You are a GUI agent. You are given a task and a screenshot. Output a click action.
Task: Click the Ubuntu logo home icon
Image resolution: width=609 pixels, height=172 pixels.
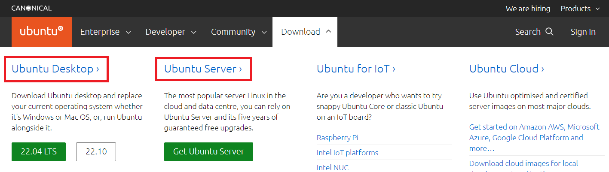coord(42,32)
